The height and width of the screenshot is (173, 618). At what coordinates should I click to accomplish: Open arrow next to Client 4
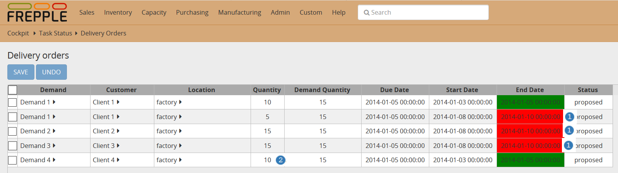[x=118, y=160]
